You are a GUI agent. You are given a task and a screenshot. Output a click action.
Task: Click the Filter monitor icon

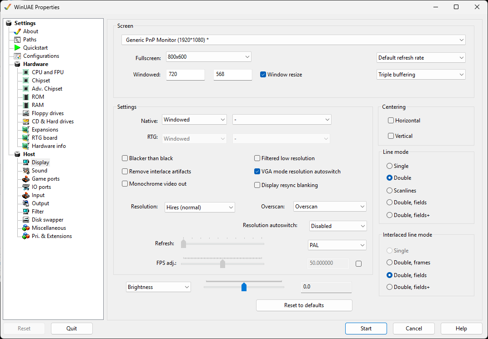pyautogui.click(x=26, y=212)
